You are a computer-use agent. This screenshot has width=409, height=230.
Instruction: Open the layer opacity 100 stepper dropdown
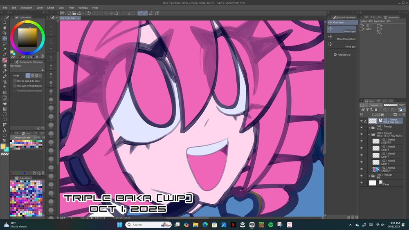coord(405,105)
